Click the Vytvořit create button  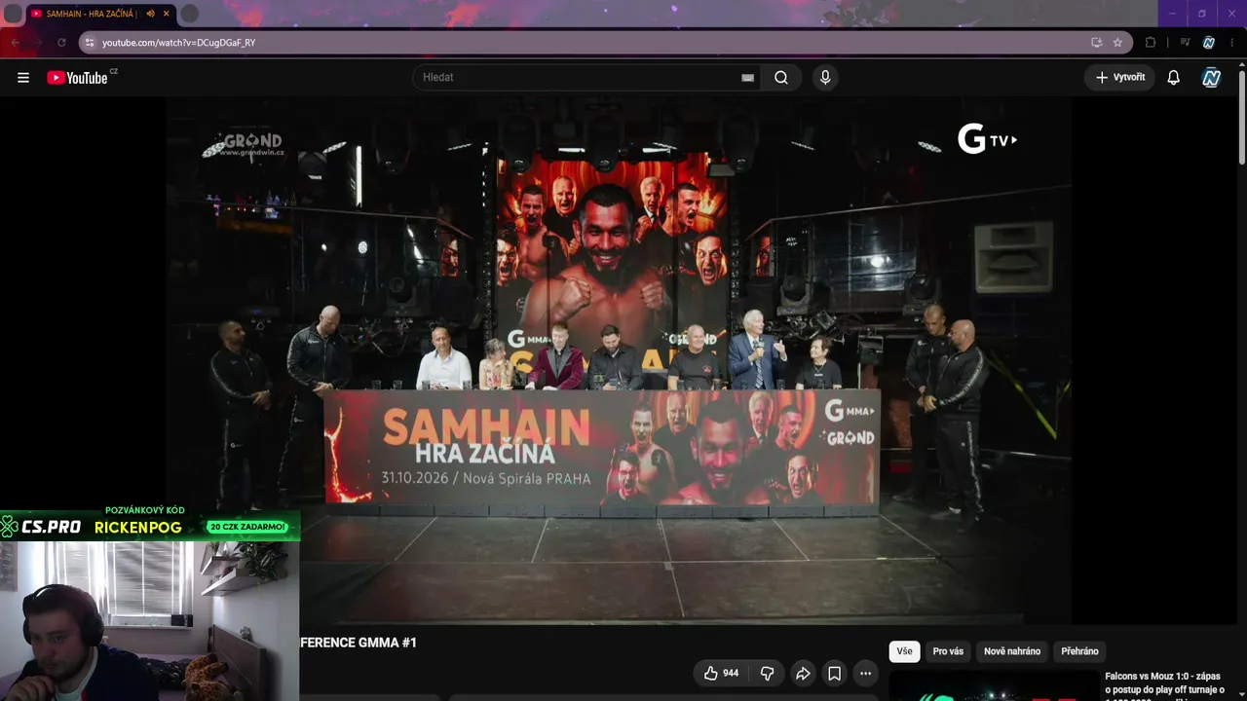1119,78
